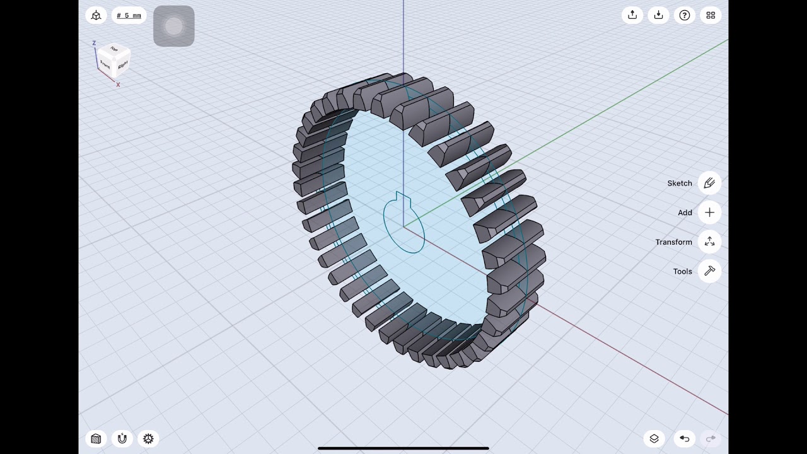
Task: Open the import download icon
Action: click(x=658, y=15)
